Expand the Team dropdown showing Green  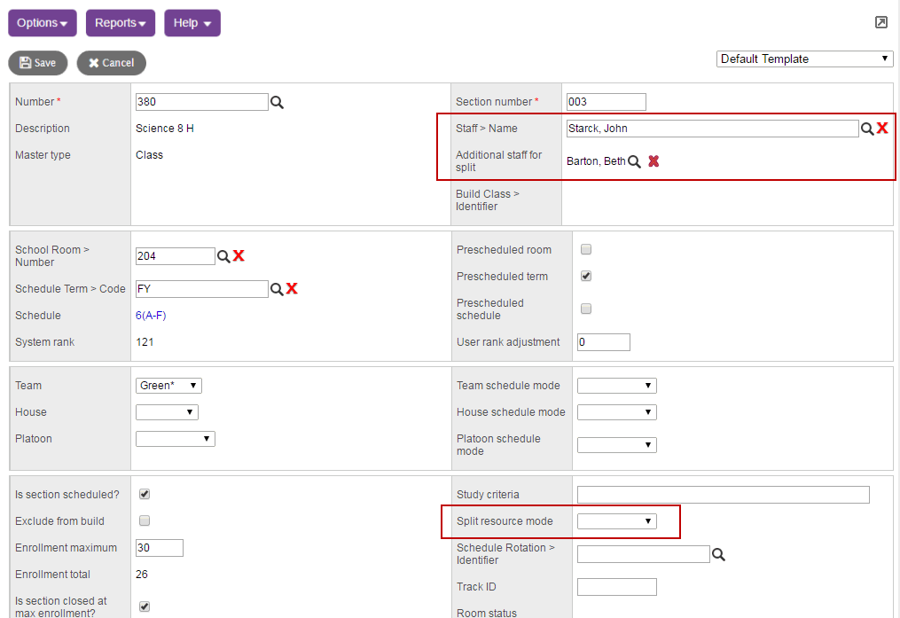point(169,386)
